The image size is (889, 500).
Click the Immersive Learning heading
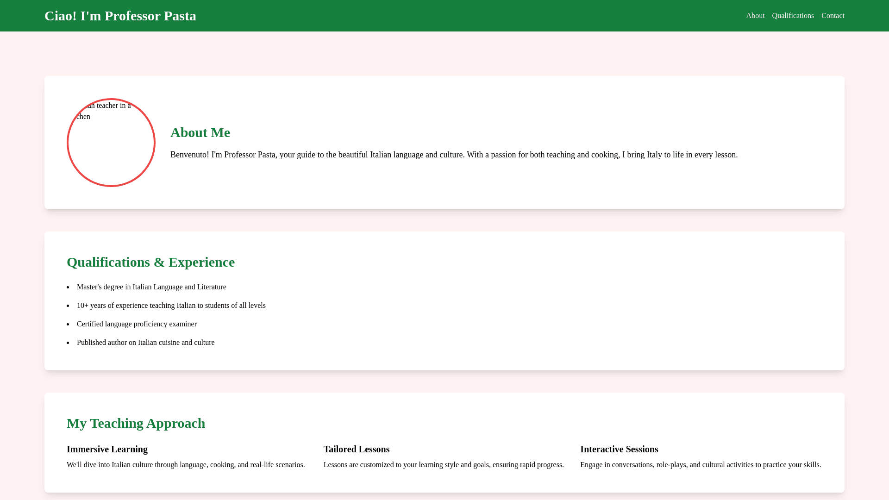coord(107,449)
